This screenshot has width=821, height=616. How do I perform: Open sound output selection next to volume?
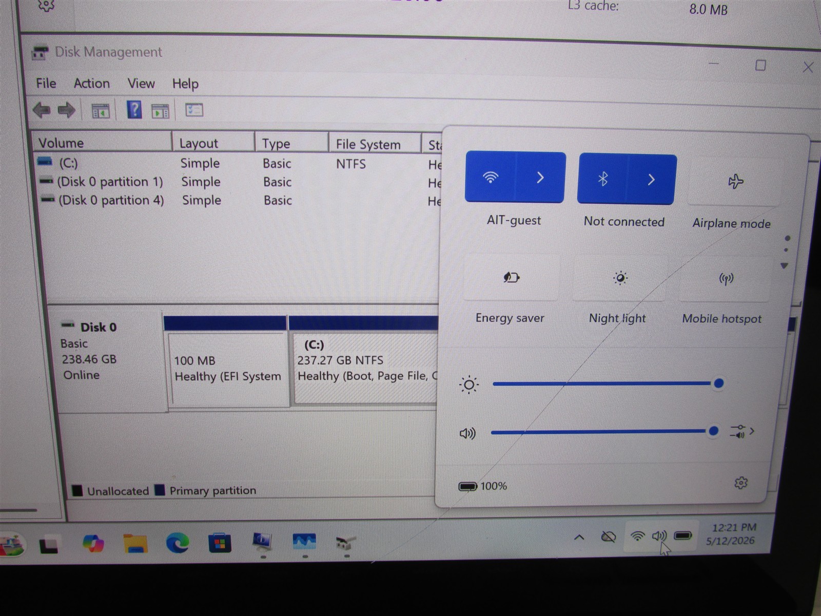click(x=741, y=431)
